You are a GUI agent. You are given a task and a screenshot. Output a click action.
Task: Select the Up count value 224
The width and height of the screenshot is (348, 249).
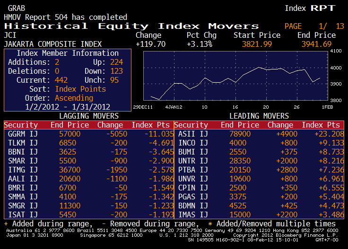[116, 62]
